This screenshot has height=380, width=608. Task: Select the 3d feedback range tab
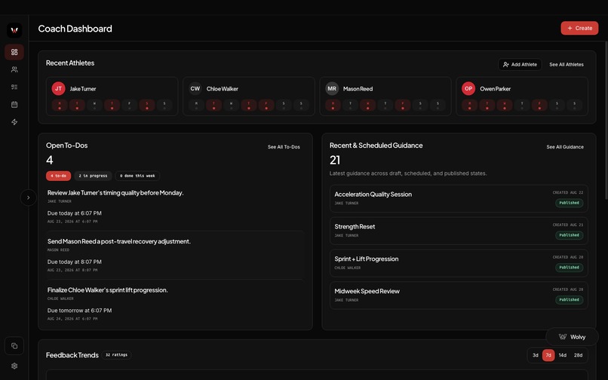point(535,355)
